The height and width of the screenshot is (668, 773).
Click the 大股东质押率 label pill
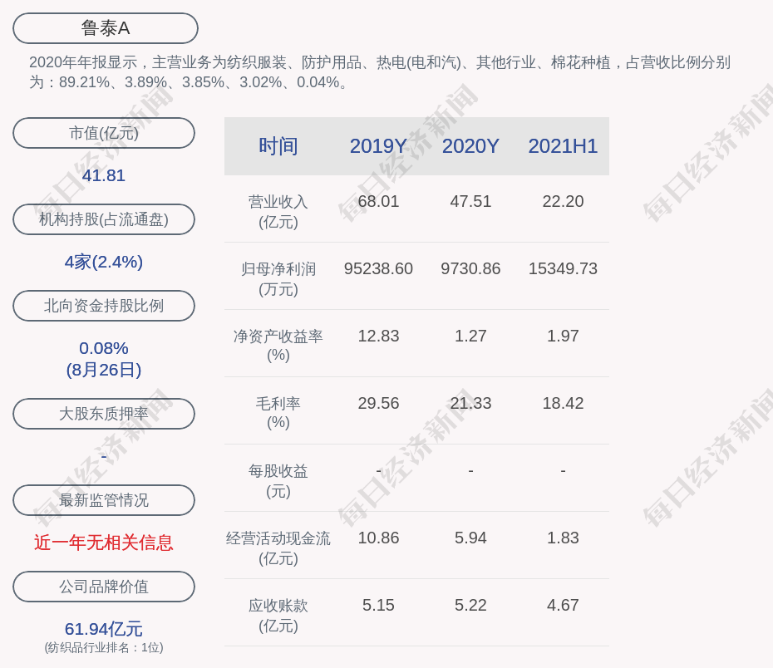tap(104, 414)
